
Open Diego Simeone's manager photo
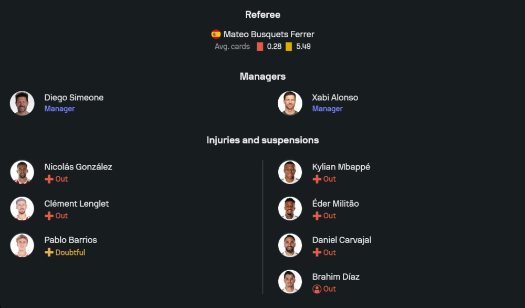[22, 103]
